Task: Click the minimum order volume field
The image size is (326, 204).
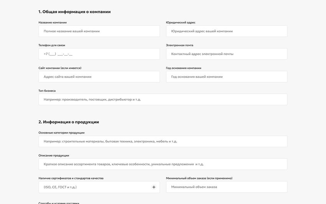Action: click(226, 187)
